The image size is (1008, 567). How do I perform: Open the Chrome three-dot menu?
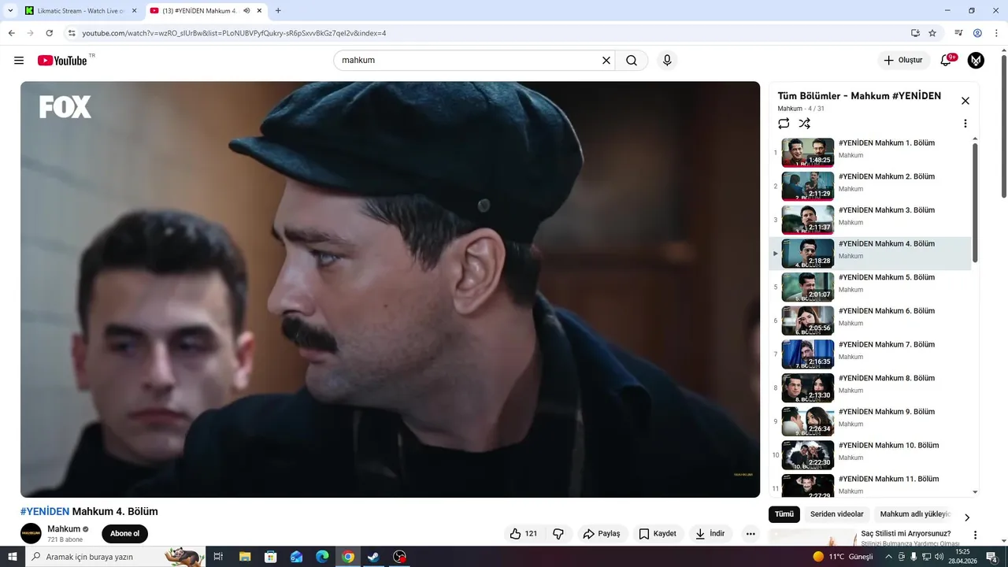pos(996,33)
